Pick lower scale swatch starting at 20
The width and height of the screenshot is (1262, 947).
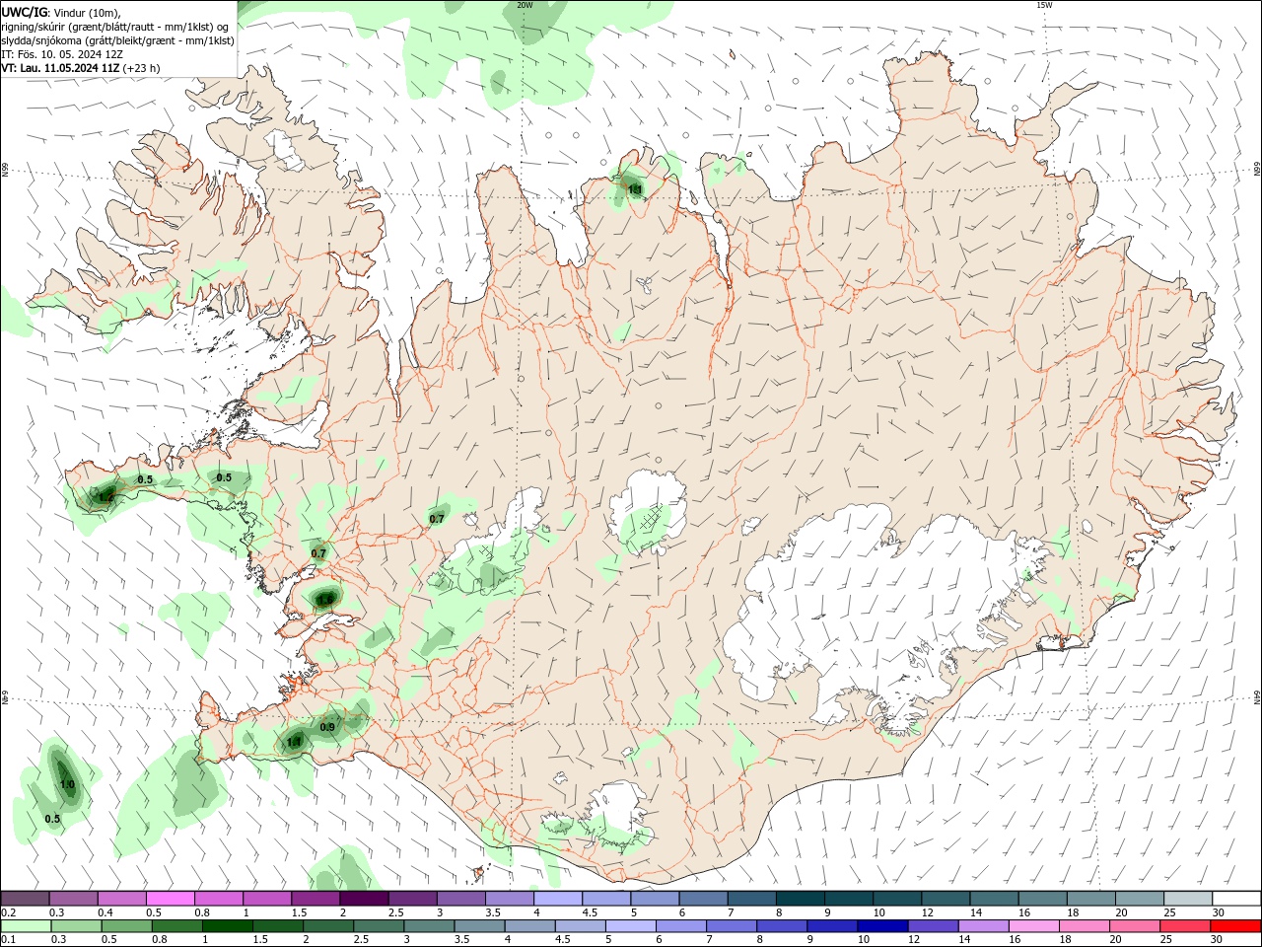pos(1136,926)
